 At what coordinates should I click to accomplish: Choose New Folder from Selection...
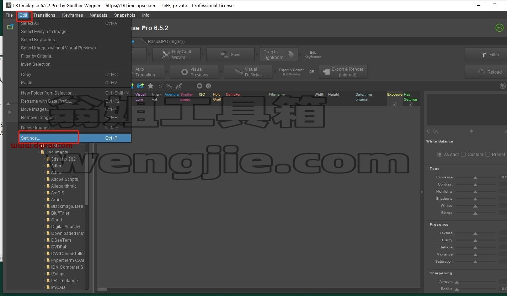point(75,93)
